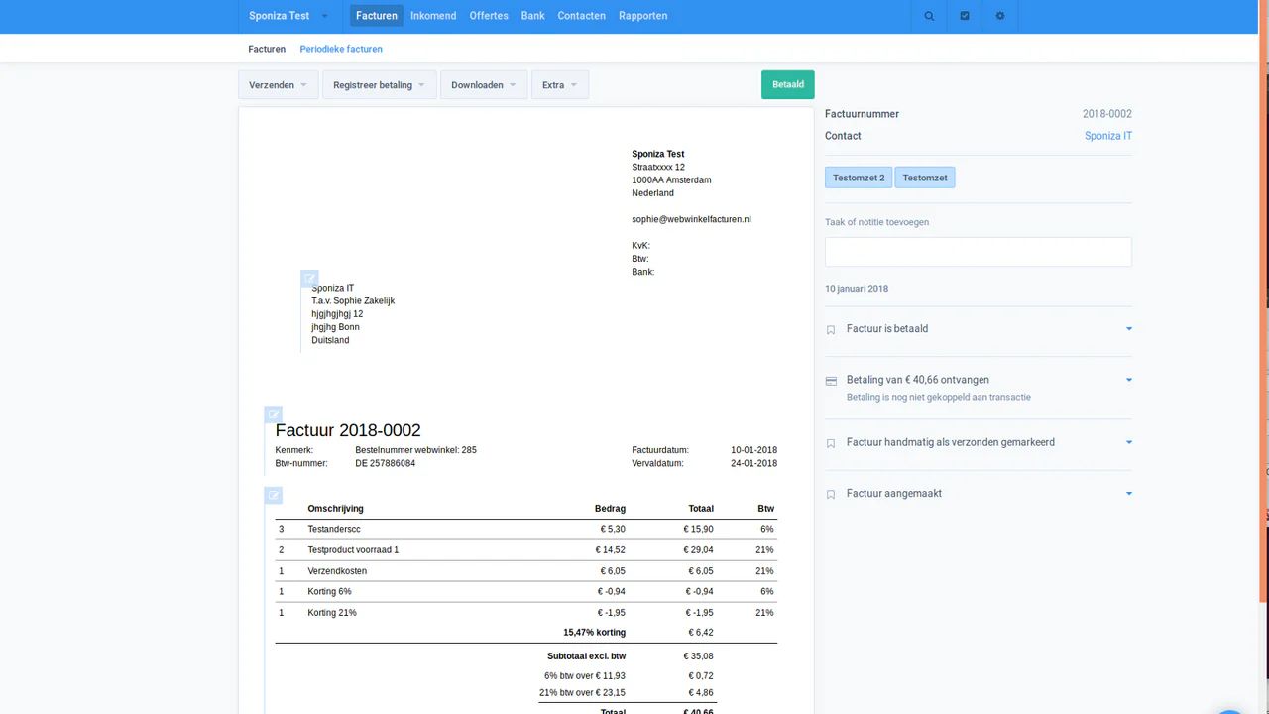
Task: Click the T.a.v. Sophie Zakelijk address line
Action: [353, 301]
